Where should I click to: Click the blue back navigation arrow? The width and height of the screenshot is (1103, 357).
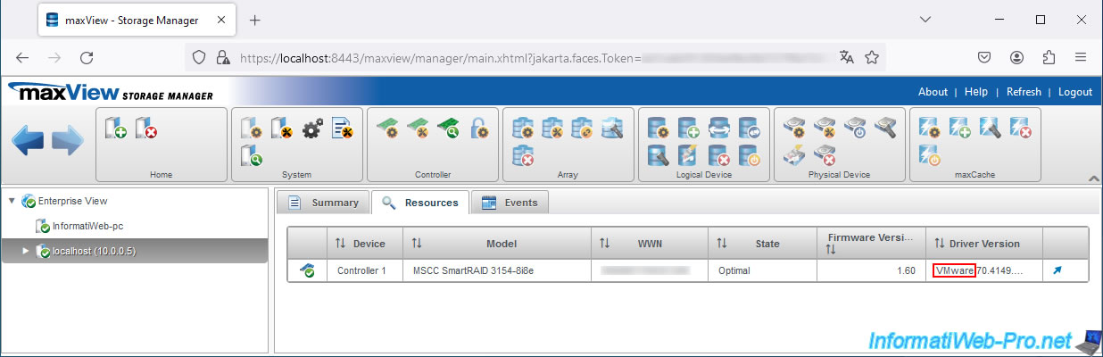[x=28, y=143]
